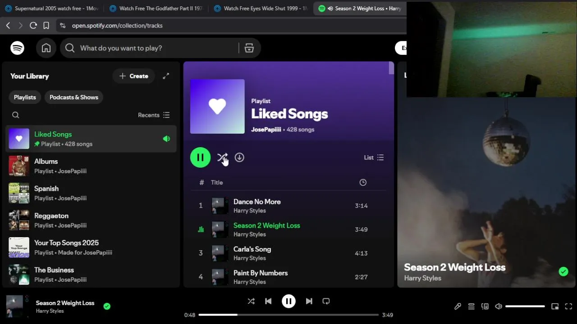This screenshot has width=577, height=324.
Task: Download the Liked Songs playlist
Action: pos(239,157)
